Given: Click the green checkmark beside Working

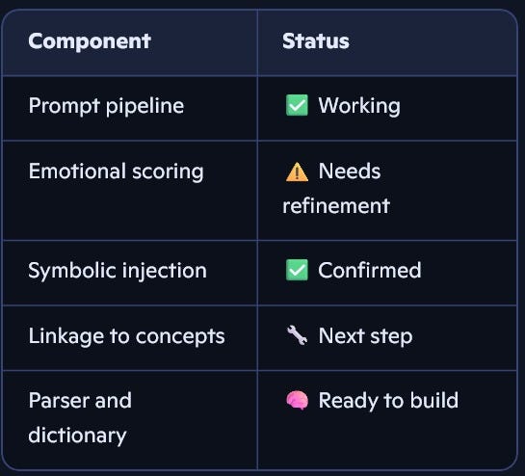Looking at the screenshot, I should coord(297,105).
